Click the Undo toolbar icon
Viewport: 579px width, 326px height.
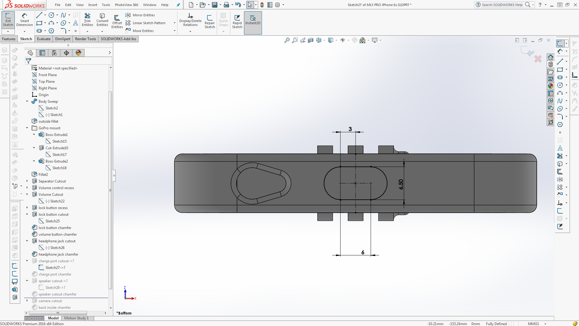tap(238, 5)
